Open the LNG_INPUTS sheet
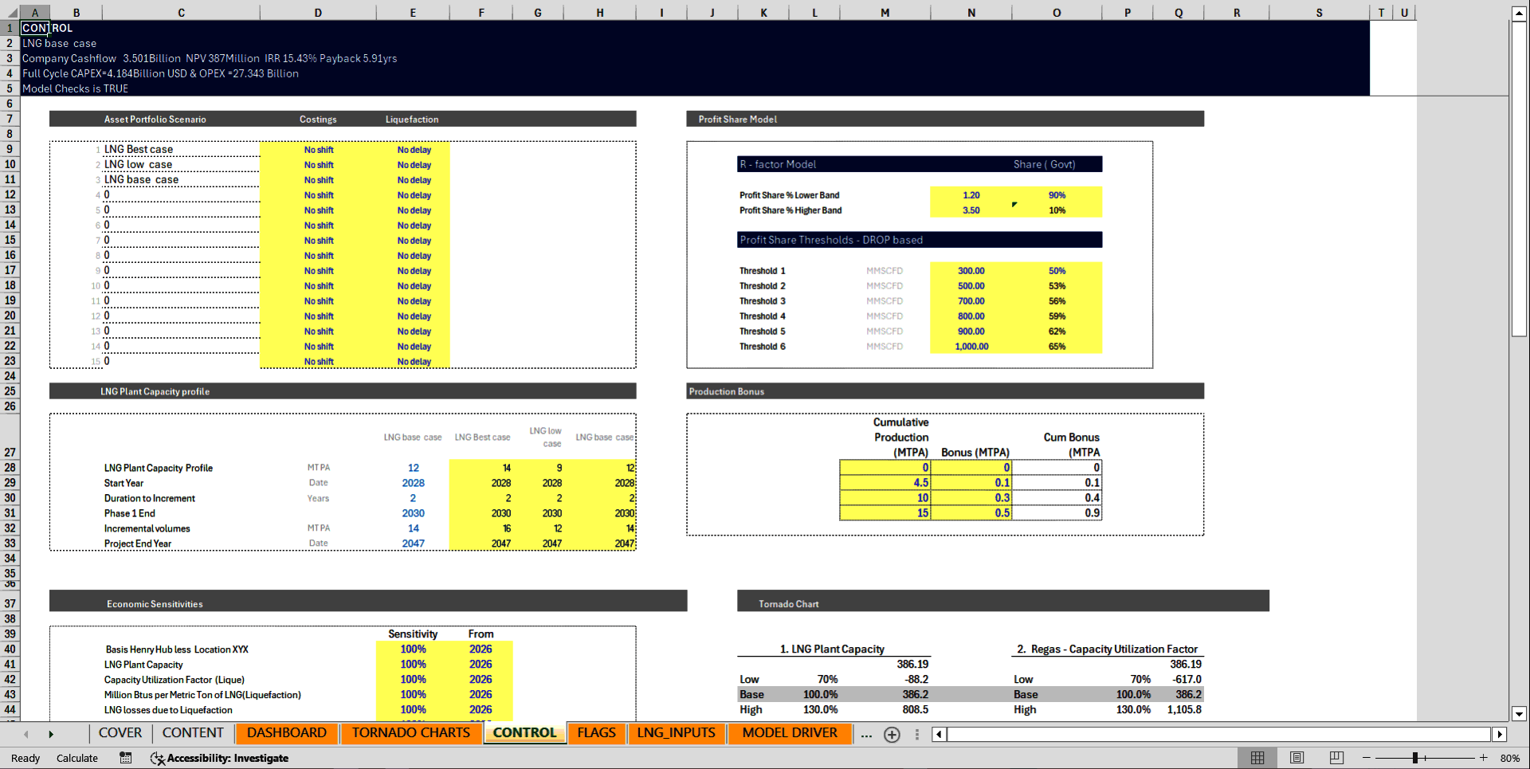Image resolution: width=1530 pixels, height=769 pixels. tap(677, 732)
